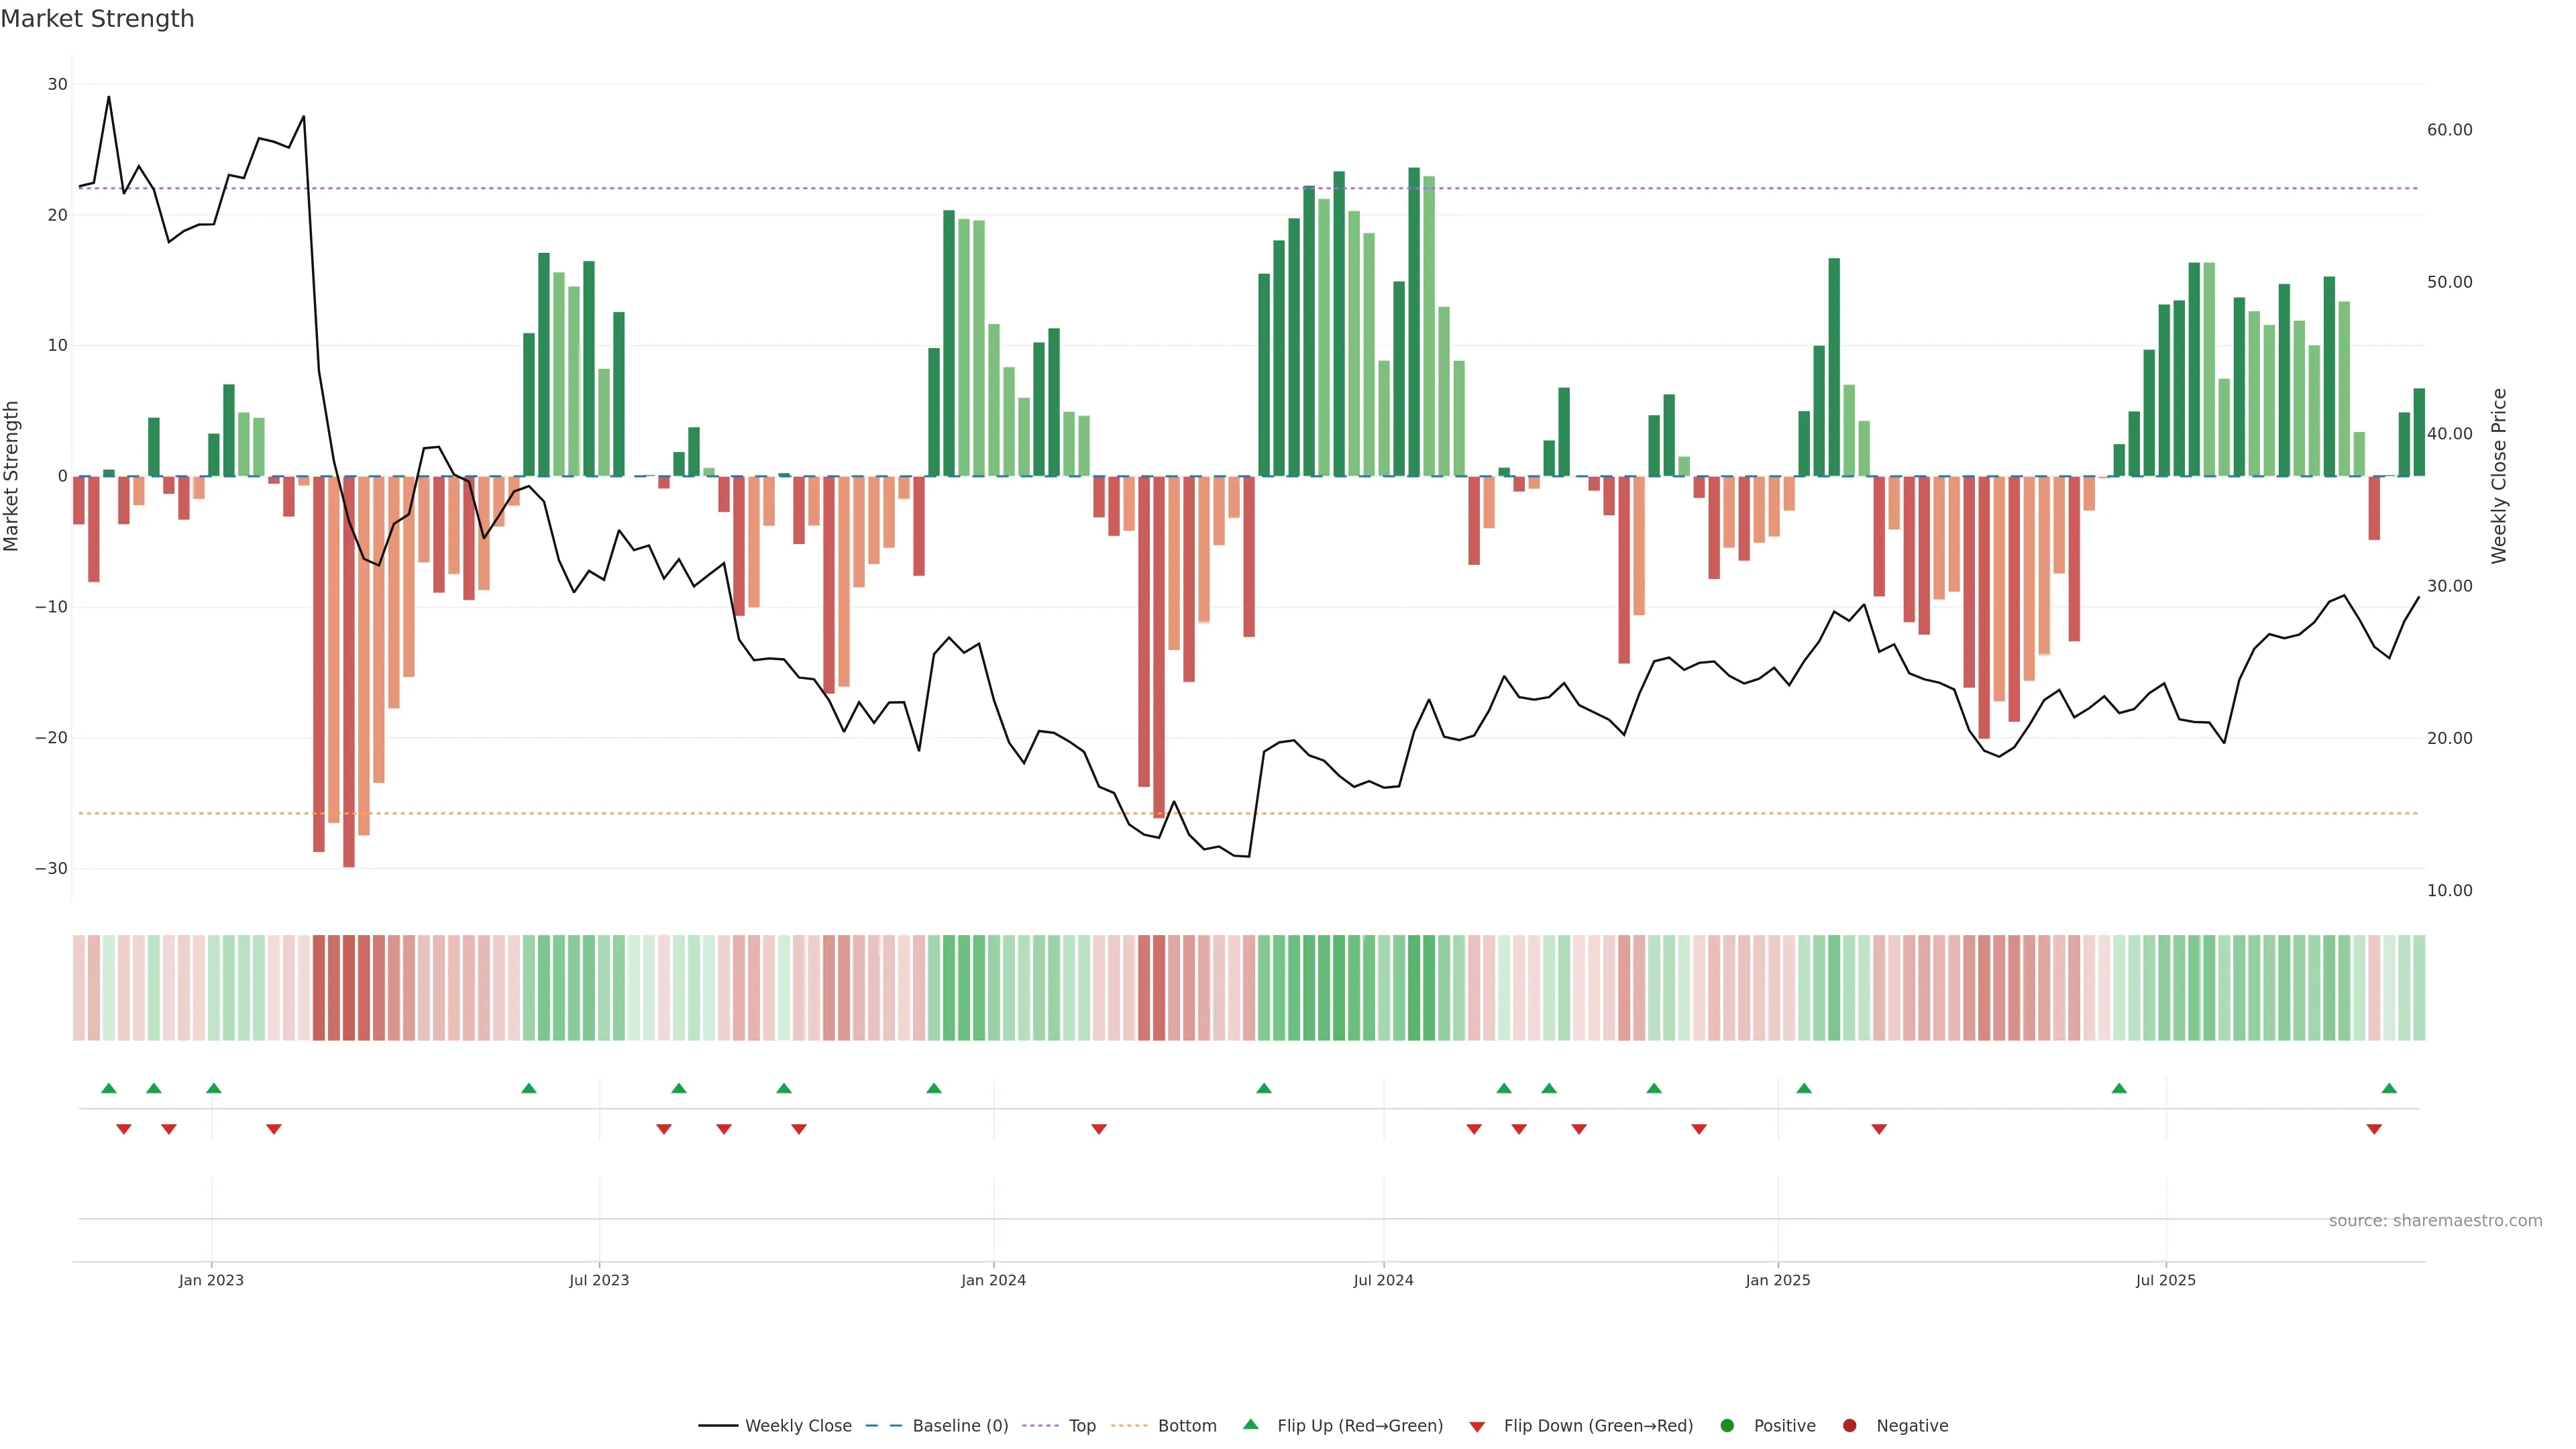Viewport: 2576px width, 1449px height.
Task: Click the green Positive legend dot
Action: pos(1727,1426)
